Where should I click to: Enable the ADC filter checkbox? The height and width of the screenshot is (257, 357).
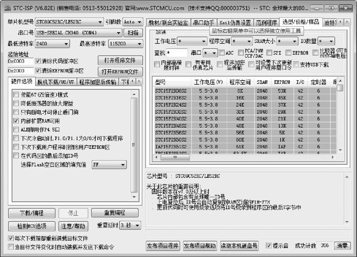(222, 52)
